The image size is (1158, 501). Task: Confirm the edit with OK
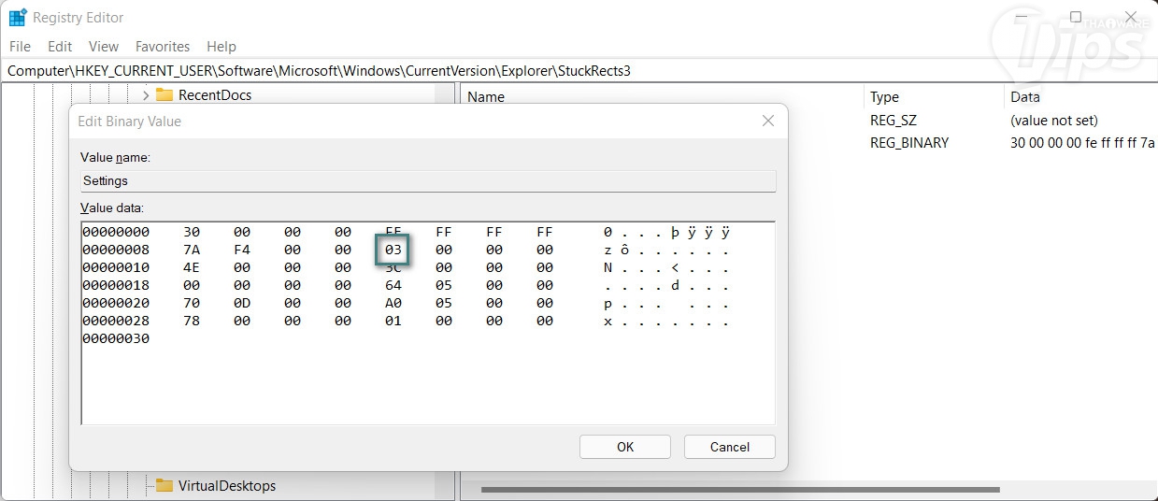pos(625,447)
